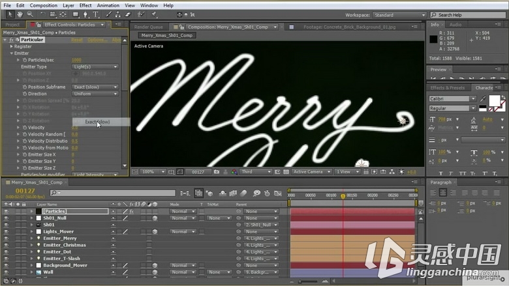
Task: Open the Graph Editor
Action: coord(277,193)
